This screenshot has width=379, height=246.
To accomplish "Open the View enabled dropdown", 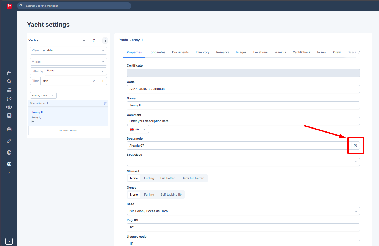I will 68,51.
